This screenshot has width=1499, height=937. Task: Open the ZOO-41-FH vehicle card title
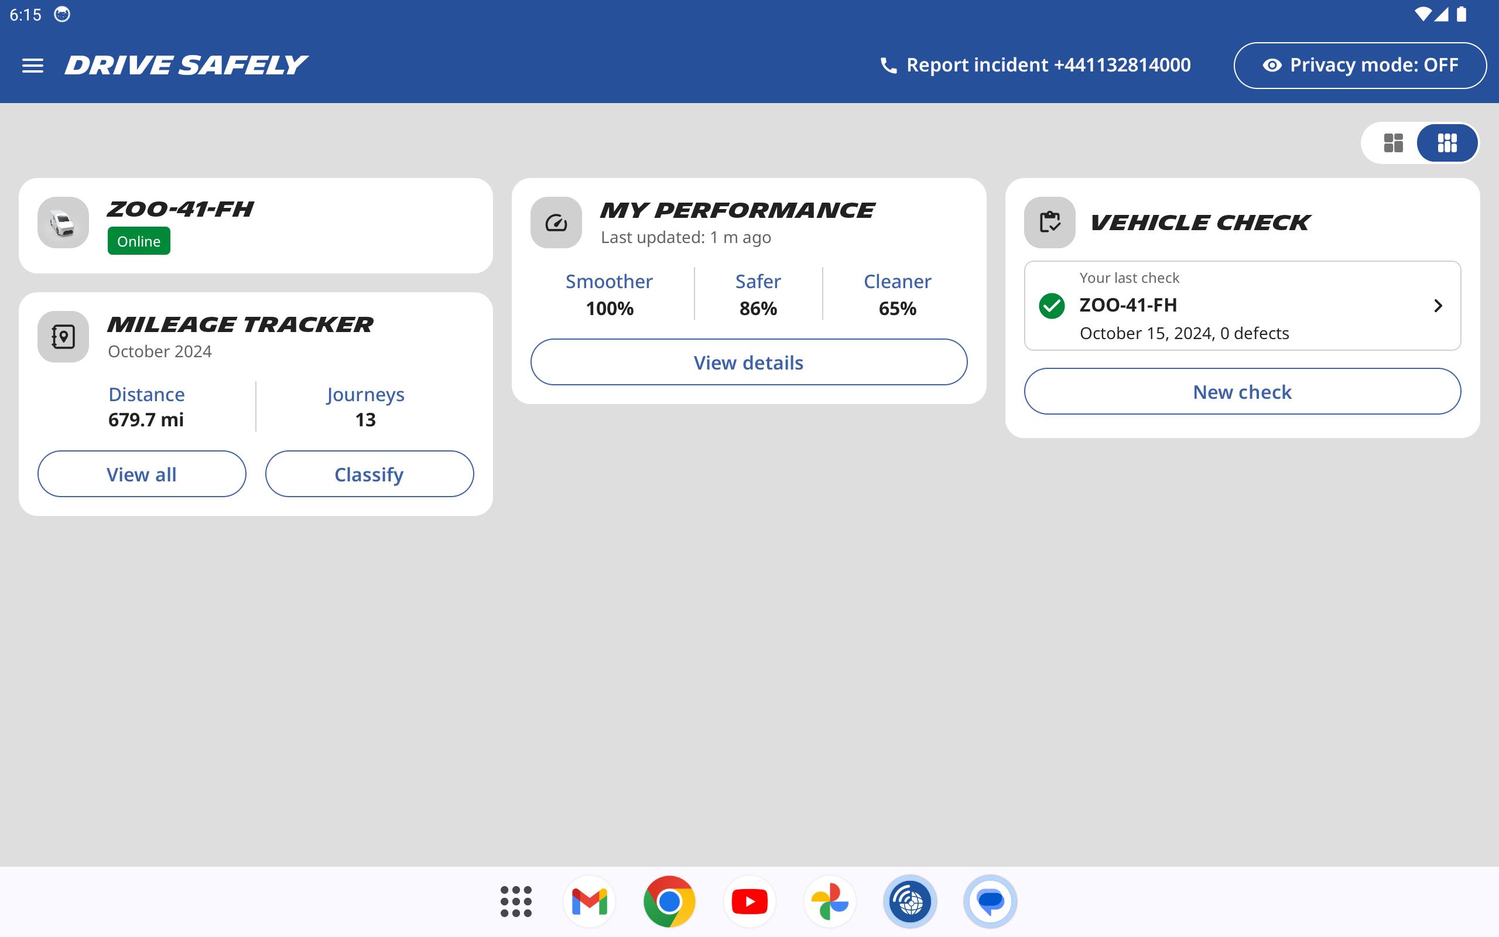[x=180, y=210]
